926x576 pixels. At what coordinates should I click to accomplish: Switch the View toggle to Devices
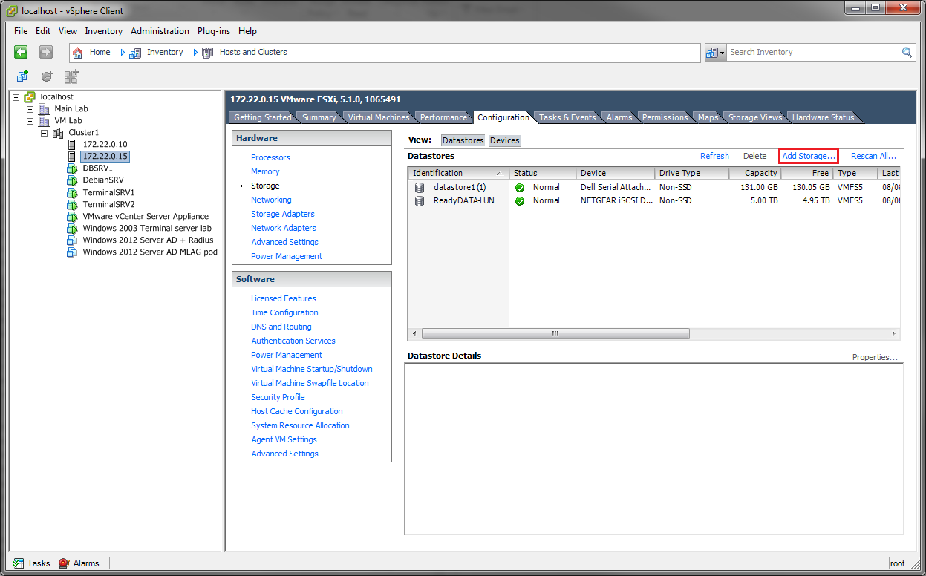[504, 140]
